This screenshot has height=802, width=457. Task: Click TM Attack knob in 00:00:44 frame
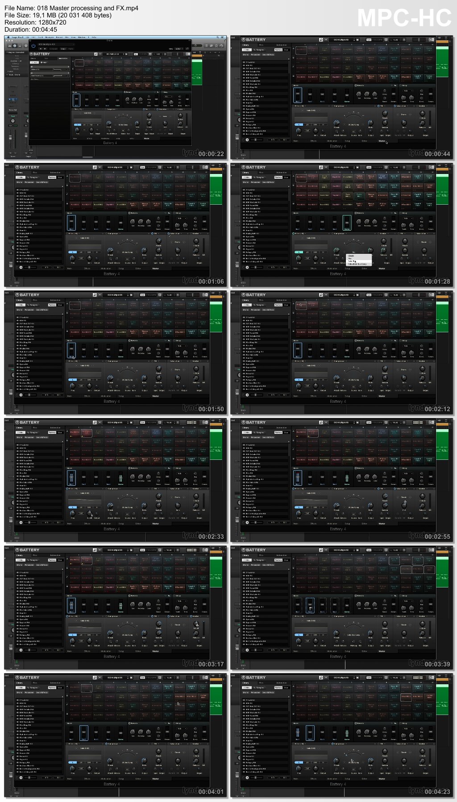coord(384,114)
